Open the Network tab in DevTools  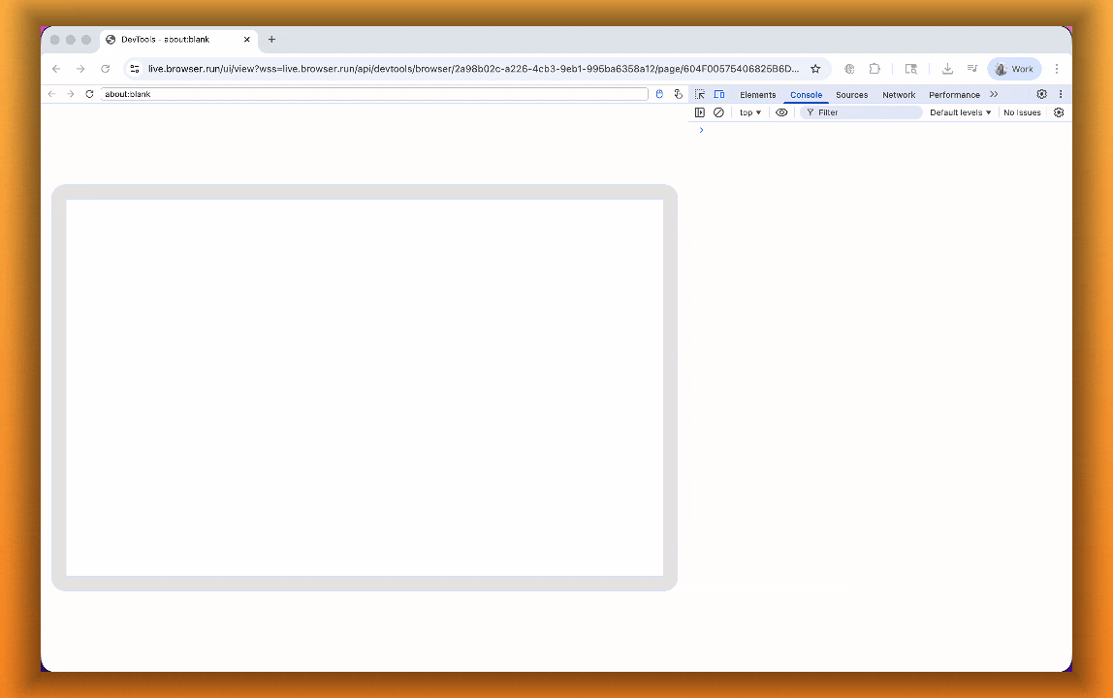pyautogui.click(x=899, y=95)
